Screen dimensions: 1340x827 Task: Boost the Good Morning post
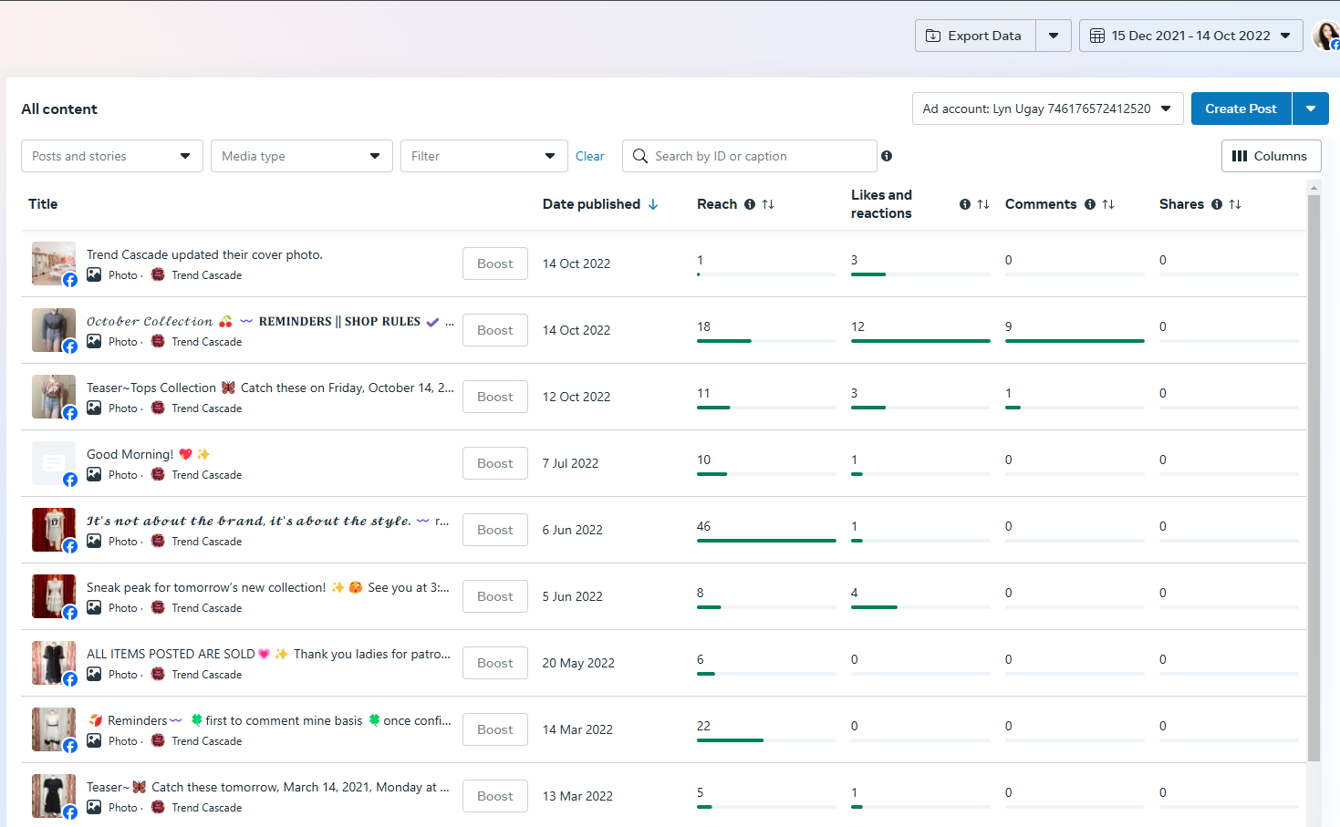494,463
